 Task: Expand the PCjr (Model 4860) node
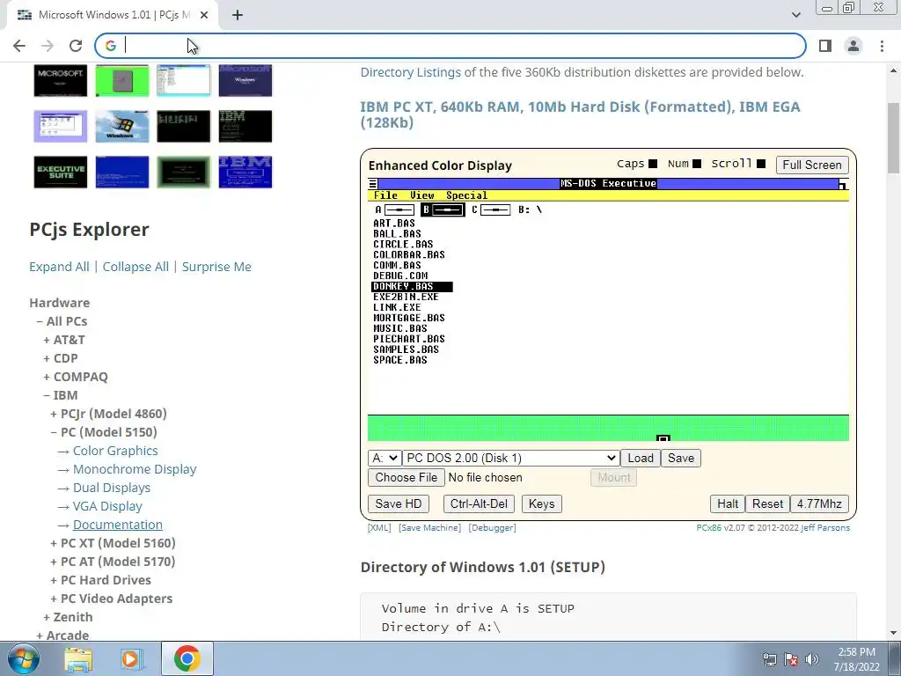tap(108, 414)
